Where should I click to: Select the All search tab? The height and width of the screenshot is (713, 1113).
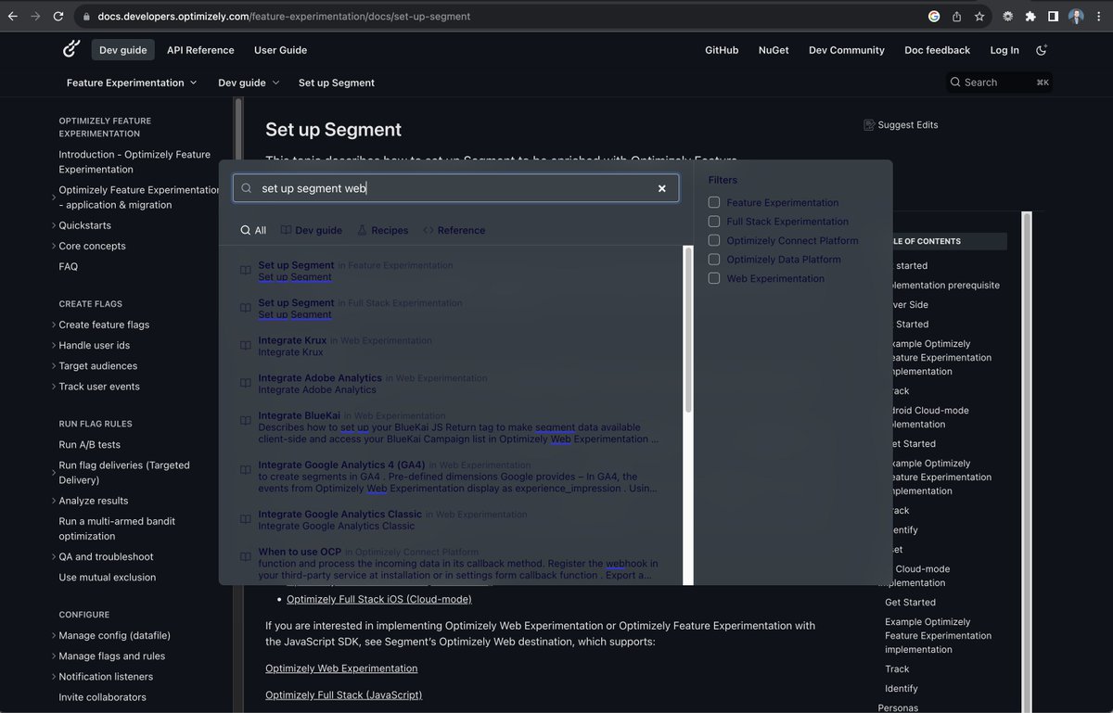click(x=253, y=230)
